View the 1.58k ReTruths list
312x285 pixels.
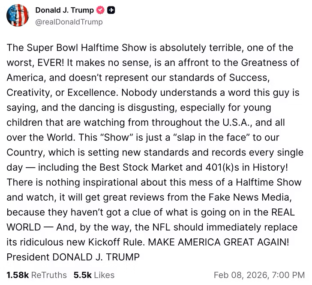tap(36, 274)
